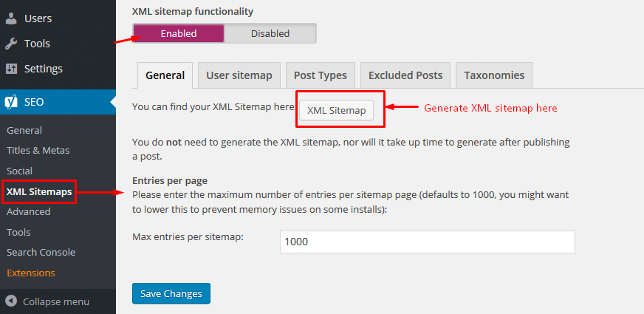This screenshot has width=644, height=314.
Task: Open the Social submenu item
Action: [19, 171]
